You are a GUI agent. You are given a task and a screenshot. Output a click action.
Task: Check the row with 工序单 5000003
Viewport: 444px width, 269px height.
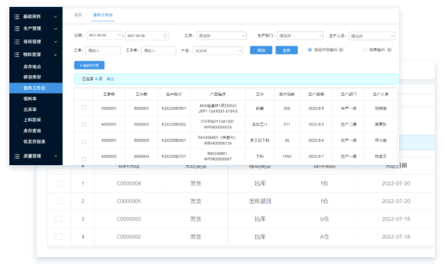84,142
